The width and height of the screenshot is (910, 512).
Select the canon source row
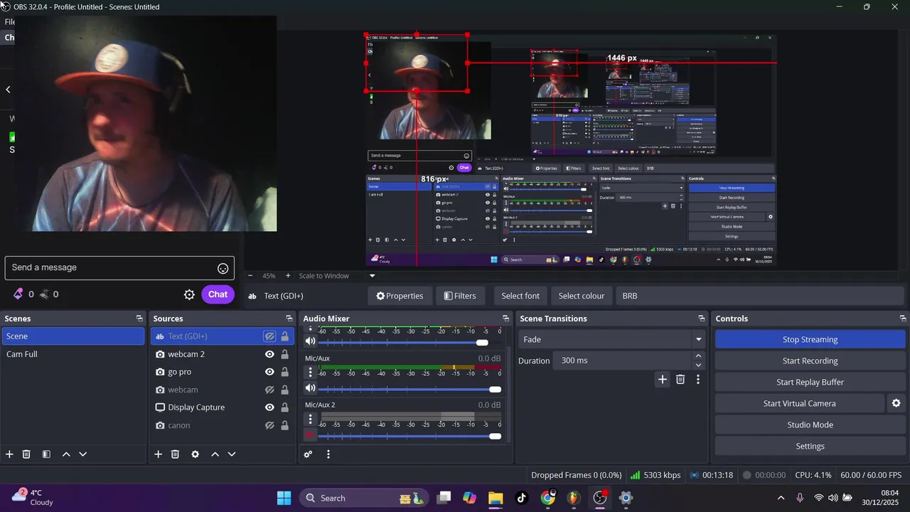coord(222,425)
